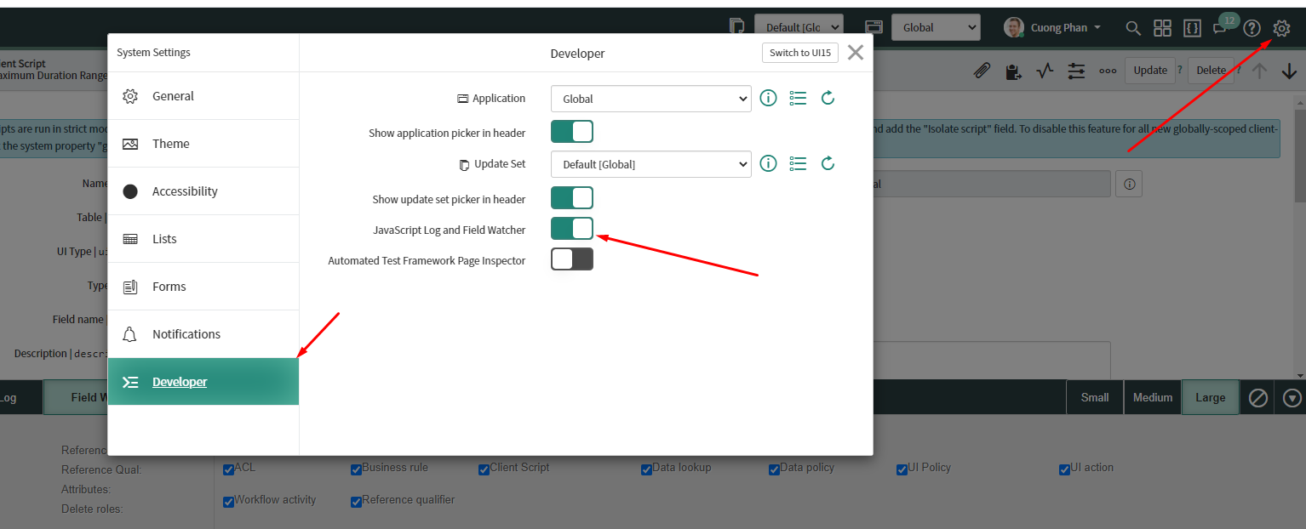Open the more options ellipsis on the form header
This screenshot has height=529, width=1306.
1107,71
